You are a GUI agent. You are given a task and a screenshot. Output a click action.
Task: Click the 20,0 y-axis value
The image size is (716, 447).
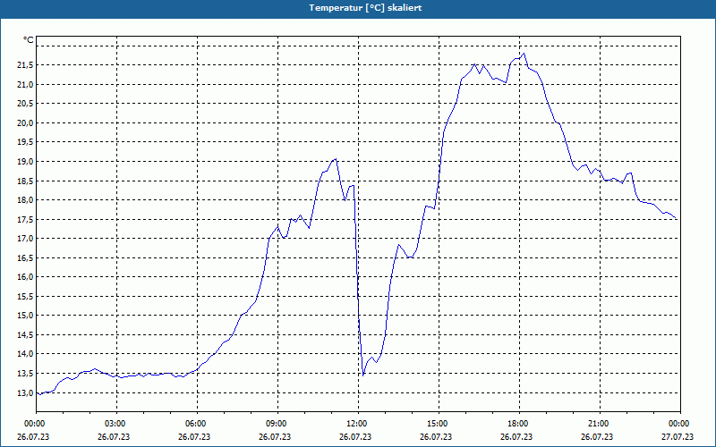pyautogui.click(x=26, y=122)
